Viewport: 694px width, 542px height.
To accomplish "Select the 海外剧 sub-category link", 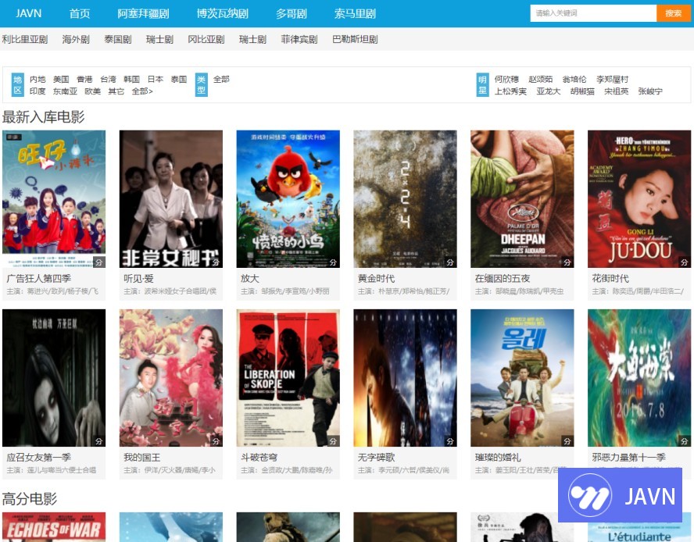I will point(76,39).
